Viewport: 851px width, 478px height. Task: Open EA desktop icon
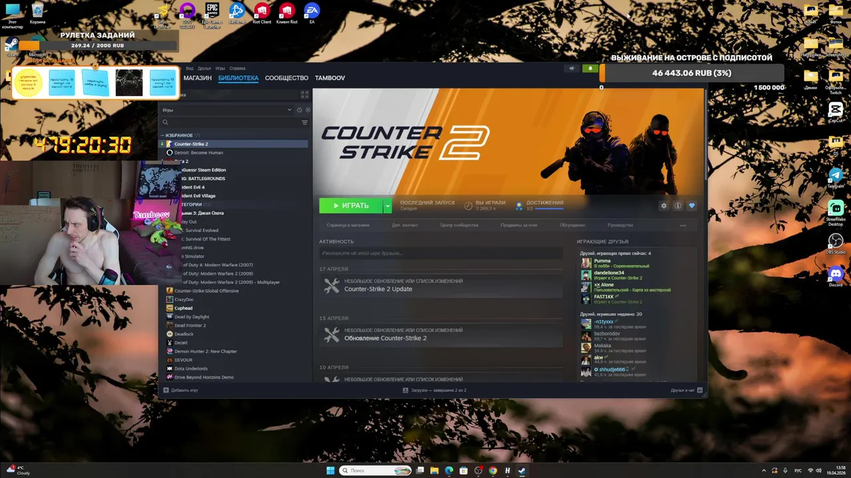[x=311, y=13]
